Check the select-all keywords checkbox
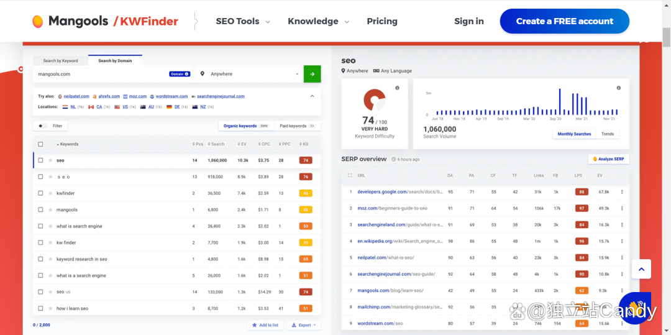This screenshot has width=671, height=335. point(40,144)
